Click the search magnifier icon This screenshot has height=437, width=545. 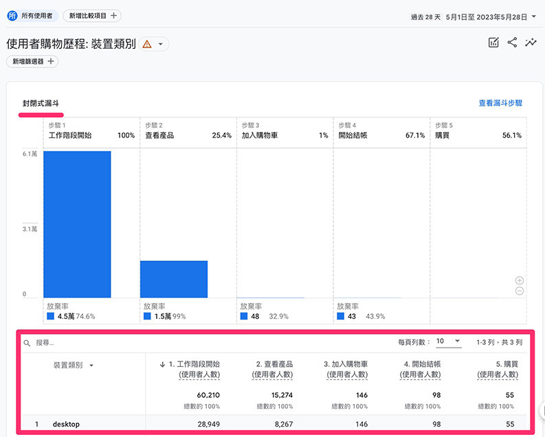pyautogui.click(x=27, y=343)
